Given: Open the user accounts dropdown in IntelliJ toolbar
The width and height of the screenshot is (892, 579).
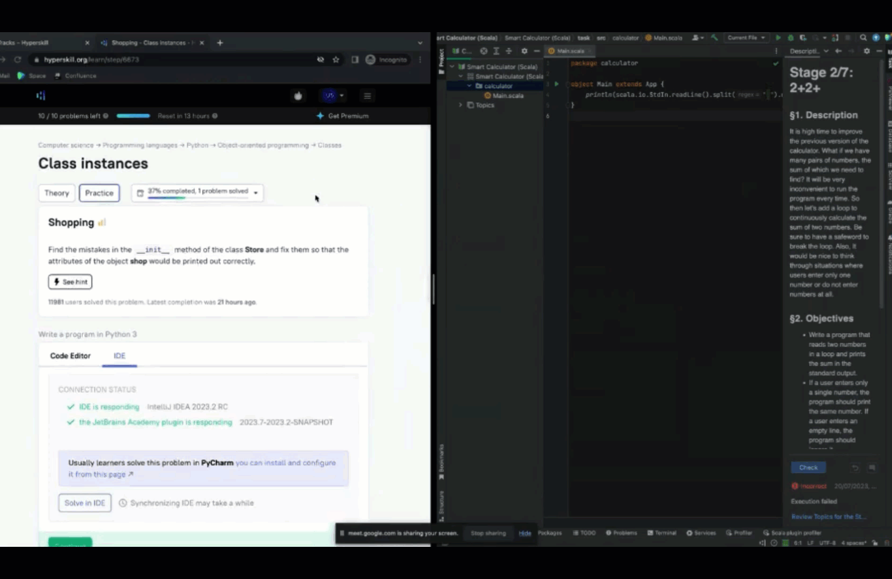Looking at the screenshot, I should (698, 38).
